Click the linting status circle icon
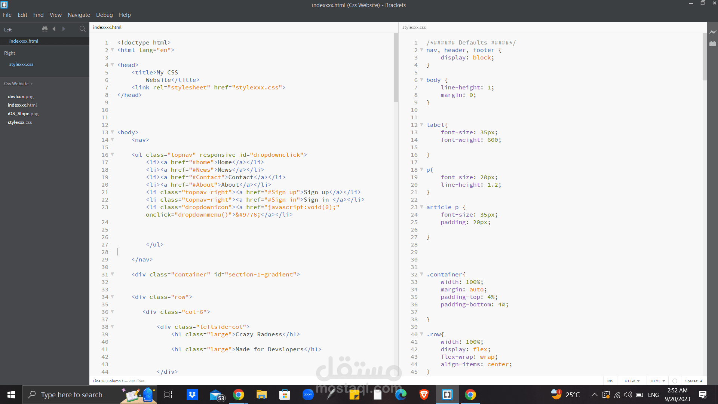The width and height of the screenshot is (718, 404). pos(675,381)
